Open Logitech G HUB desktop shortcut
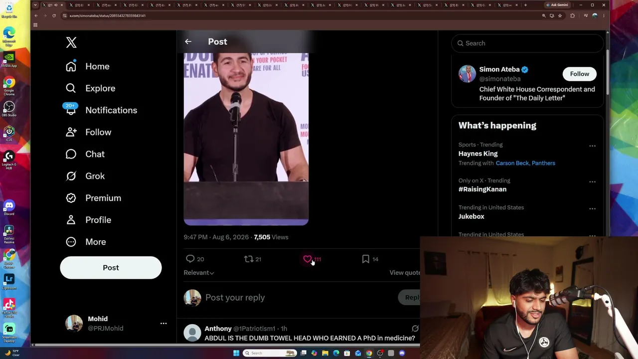Viewport: 638px width, 359px height. pos(9,160)
